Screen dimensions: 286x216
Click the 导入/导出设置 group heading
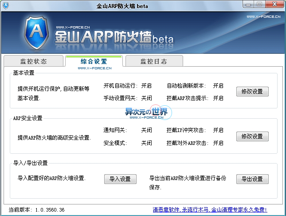31,163
